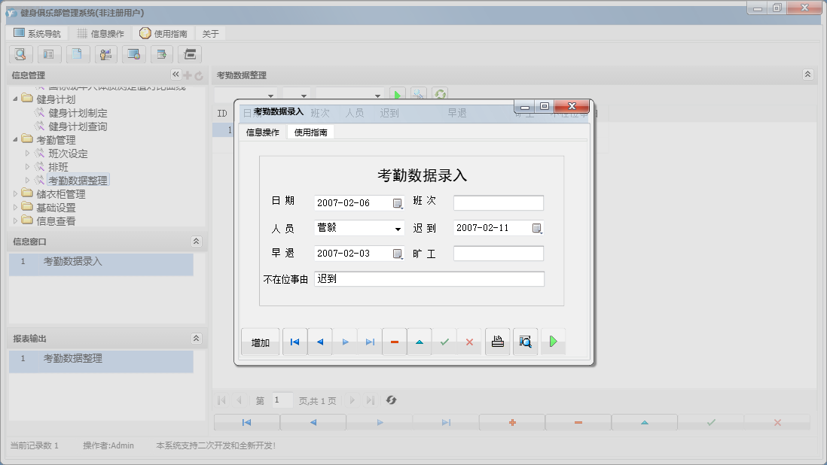Open the report list icon in the toolbar
Image resolution: width=827 pixels, height=465 pixels.
(x=49, y=54)
